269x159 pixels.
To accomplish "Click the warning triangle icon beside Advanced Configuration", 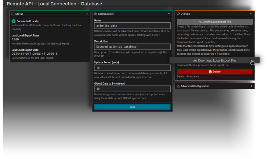I will pyautogui.click(x=178, y=86).
